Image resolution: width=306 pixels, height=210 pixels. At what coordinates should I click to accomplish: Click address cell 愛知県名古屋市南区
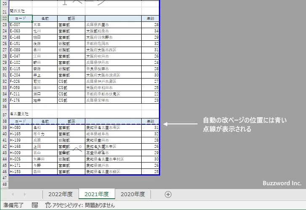113,128
